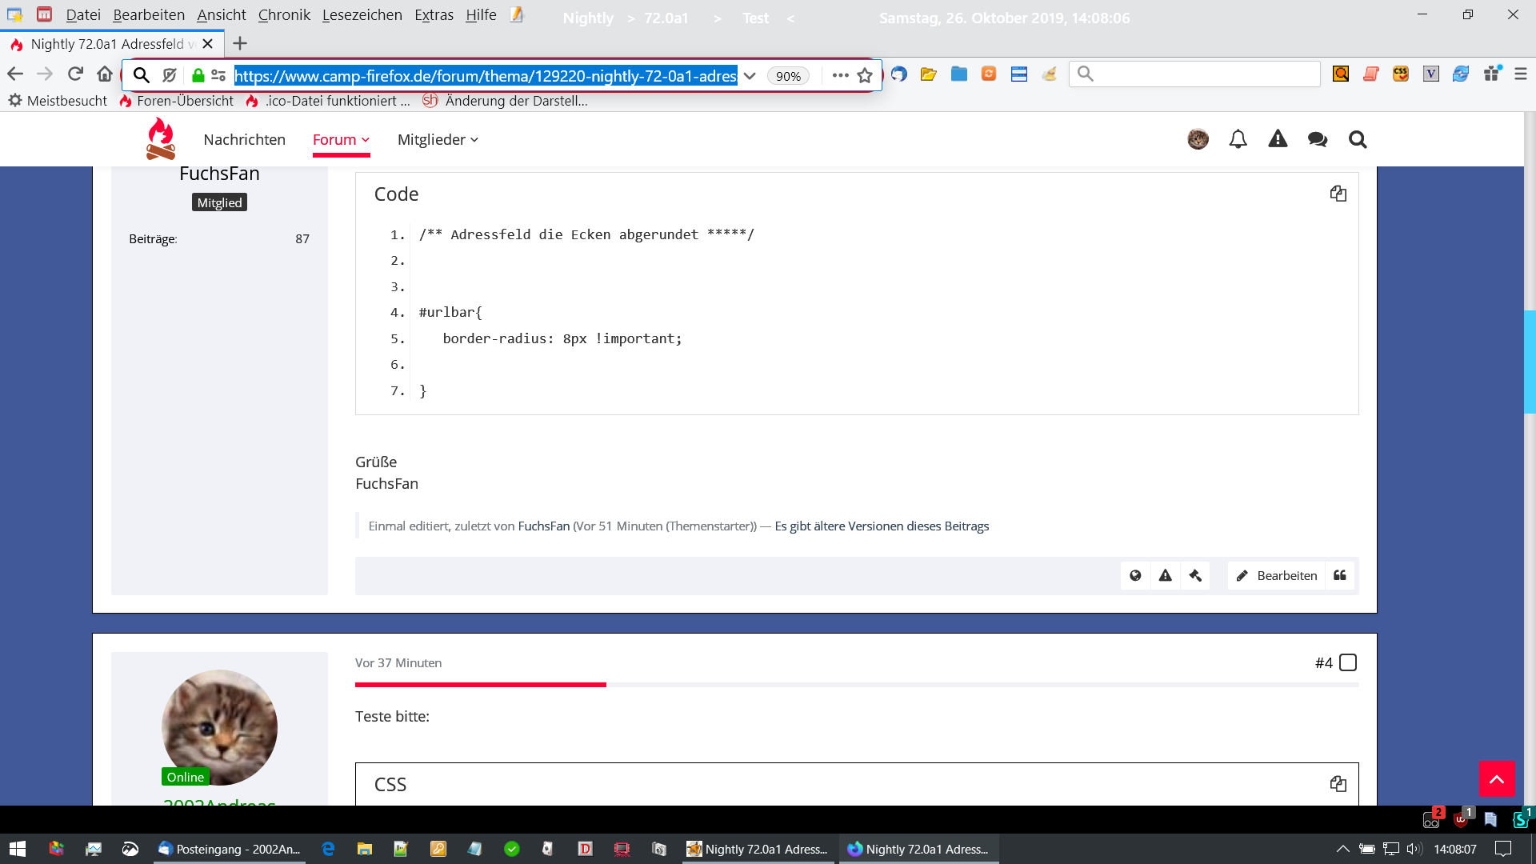Click the quote icon on FuchsFan's post
Viewport: 1536px width, 864px height.
click(x=1340, y=575)
